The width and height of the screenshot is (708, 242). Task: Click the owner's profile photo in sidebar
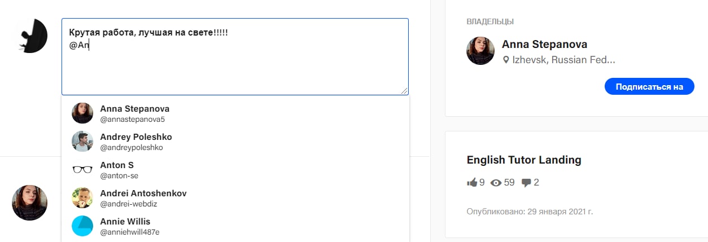(x=480, y=51)
